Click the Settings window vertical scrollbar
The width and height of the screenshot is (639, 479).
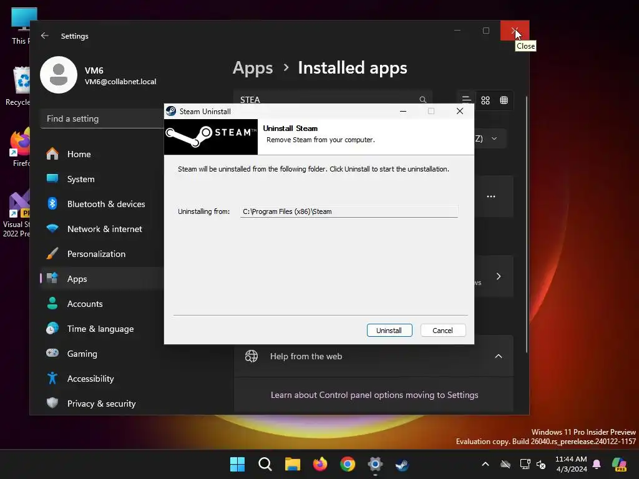527,224
